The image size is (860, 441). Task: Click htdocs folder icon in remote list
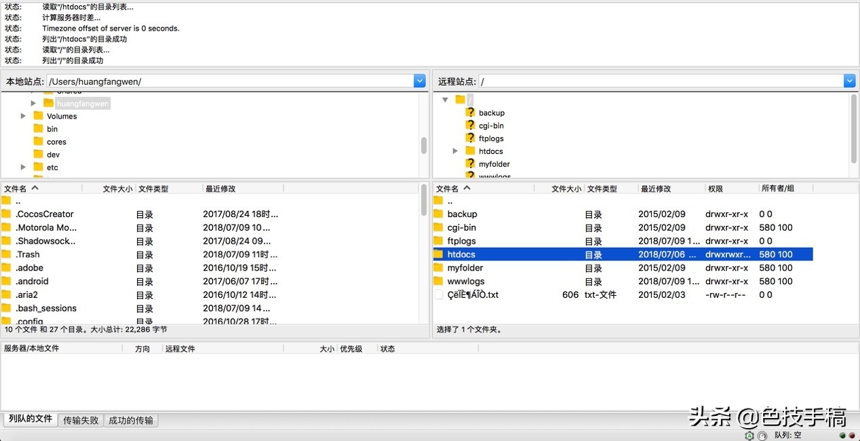pos(438,254)
